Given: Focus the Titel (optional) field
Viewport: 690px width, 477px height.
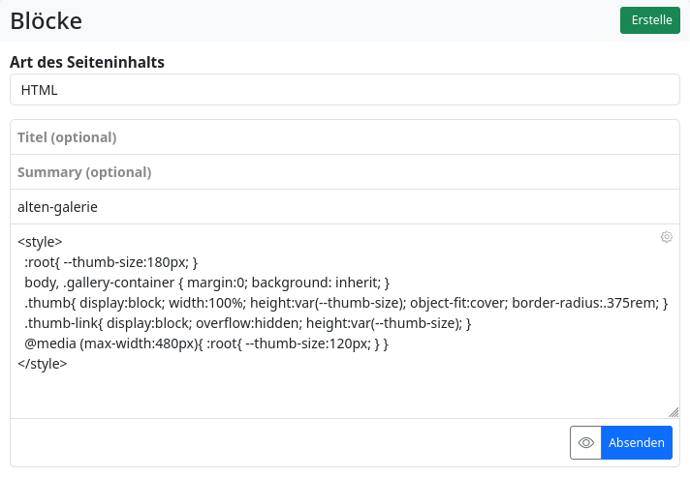Looking at the screenshot, I should [345, 137].
